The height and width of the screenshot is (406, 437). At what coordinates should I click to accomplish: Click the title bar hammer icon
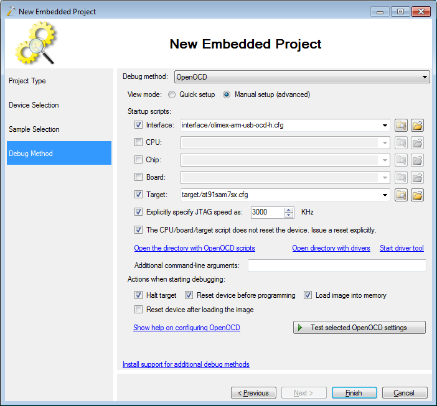click(x=11, y=11)
